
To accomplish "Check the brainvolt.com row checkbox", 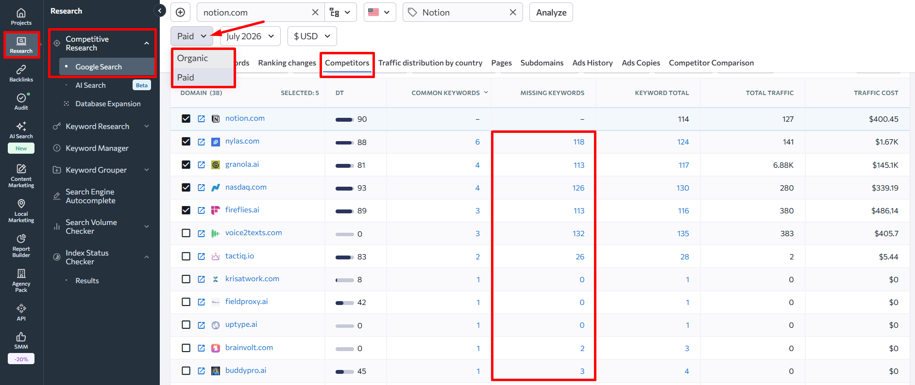I will [x=186, y=348].
